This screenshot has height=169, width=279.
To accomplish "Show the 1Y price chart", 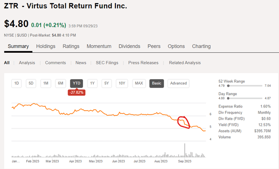I will (x=92, y=83).
